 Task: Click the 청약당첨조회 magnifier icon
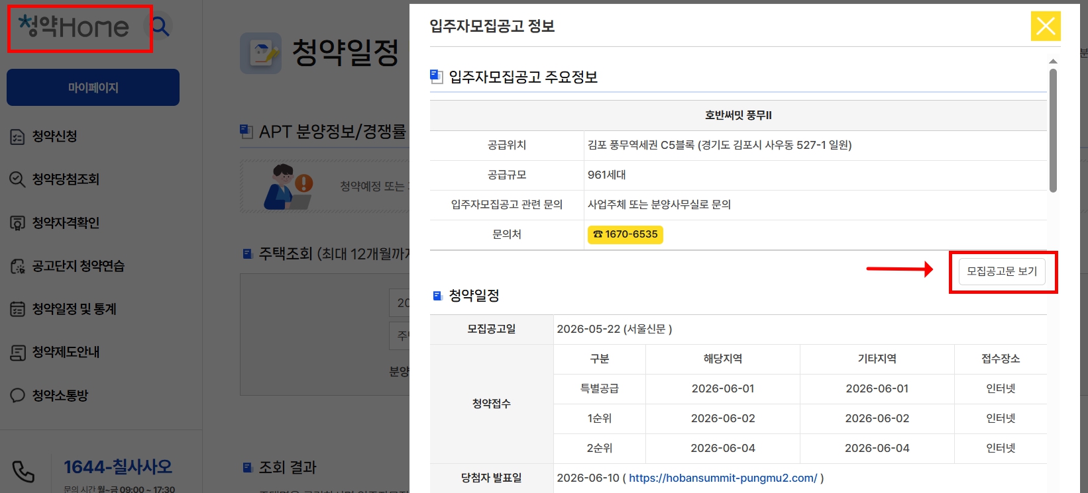[x=17, y=179]
